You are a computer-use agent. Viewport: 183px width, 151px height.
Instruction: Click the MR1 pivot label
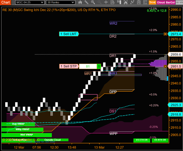88,74
